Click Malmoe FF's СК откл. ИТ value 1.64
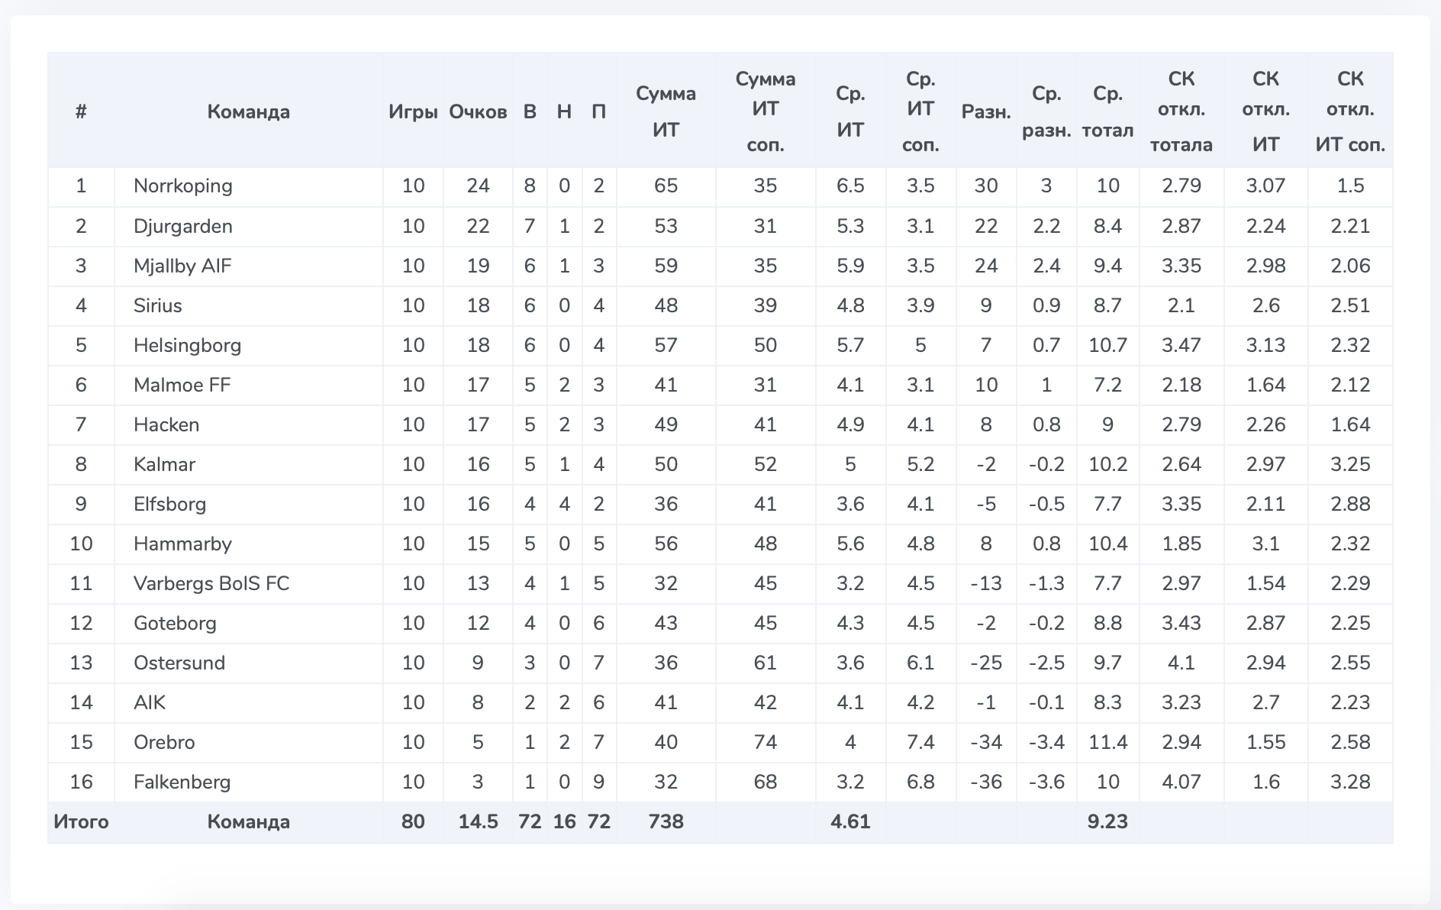Screen dimensions: 1441x910 (x=1265, y=385)
